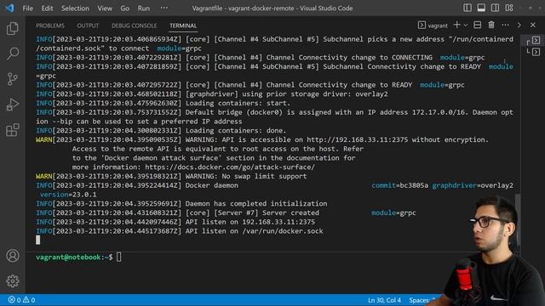Create a new terminal with the plus icon
The image size is (545, 306).
coord(456,25)
